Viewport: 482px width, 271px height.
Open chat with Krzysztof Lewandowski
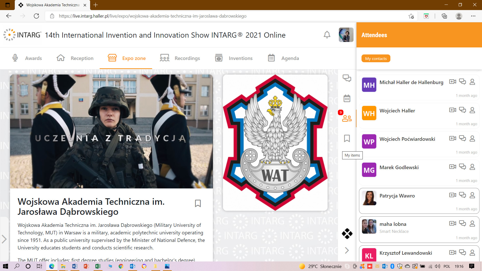click(462, 252)
